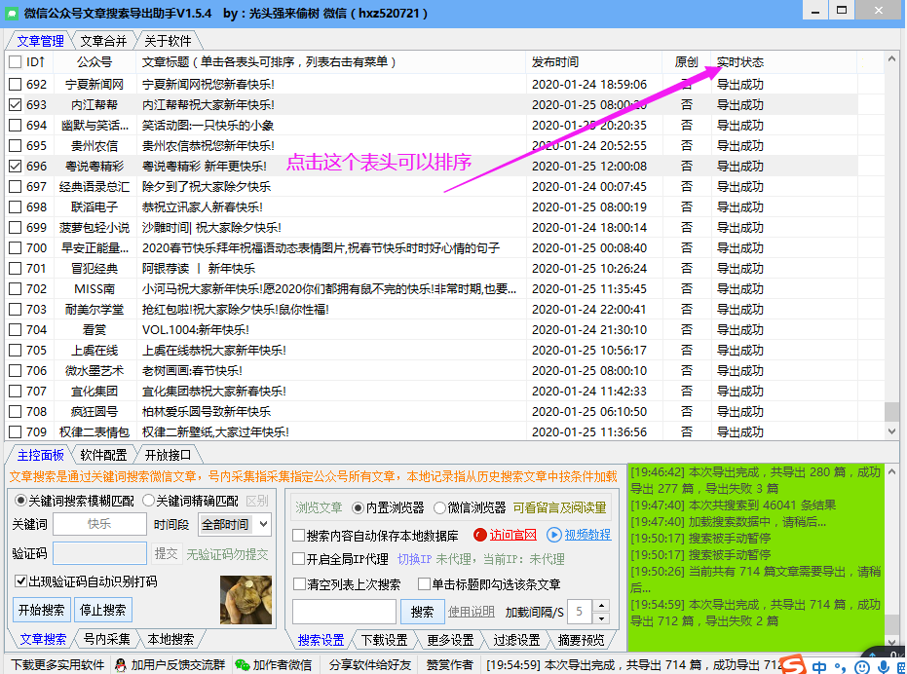Open the 本地搜索 tab
The width and height of the screenshot is (907, 674).
point(170,639)
